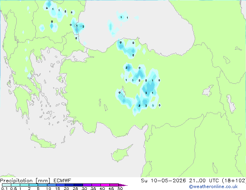Click the 25–30 mm dark navy legend box

[78, 185]
